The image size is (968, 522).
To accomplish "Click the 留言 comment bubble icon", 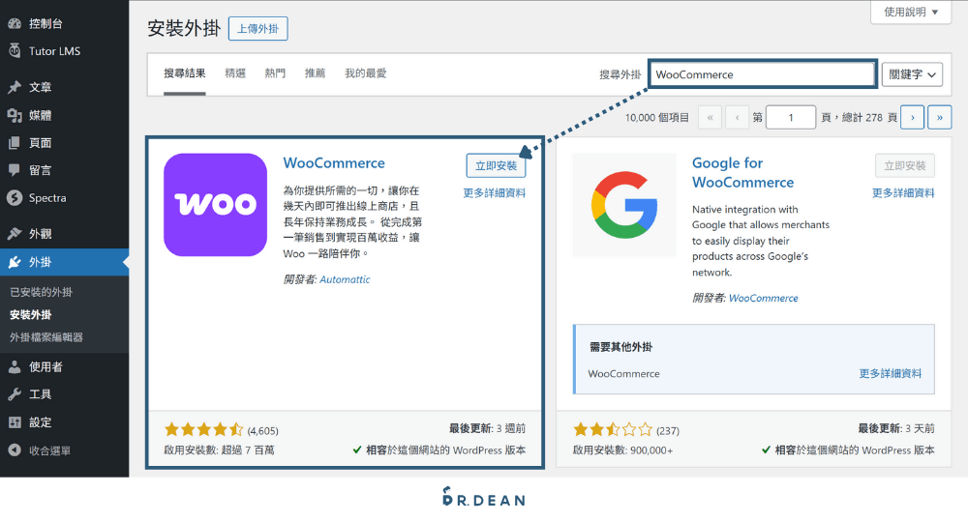I will [x=15, y=169].
